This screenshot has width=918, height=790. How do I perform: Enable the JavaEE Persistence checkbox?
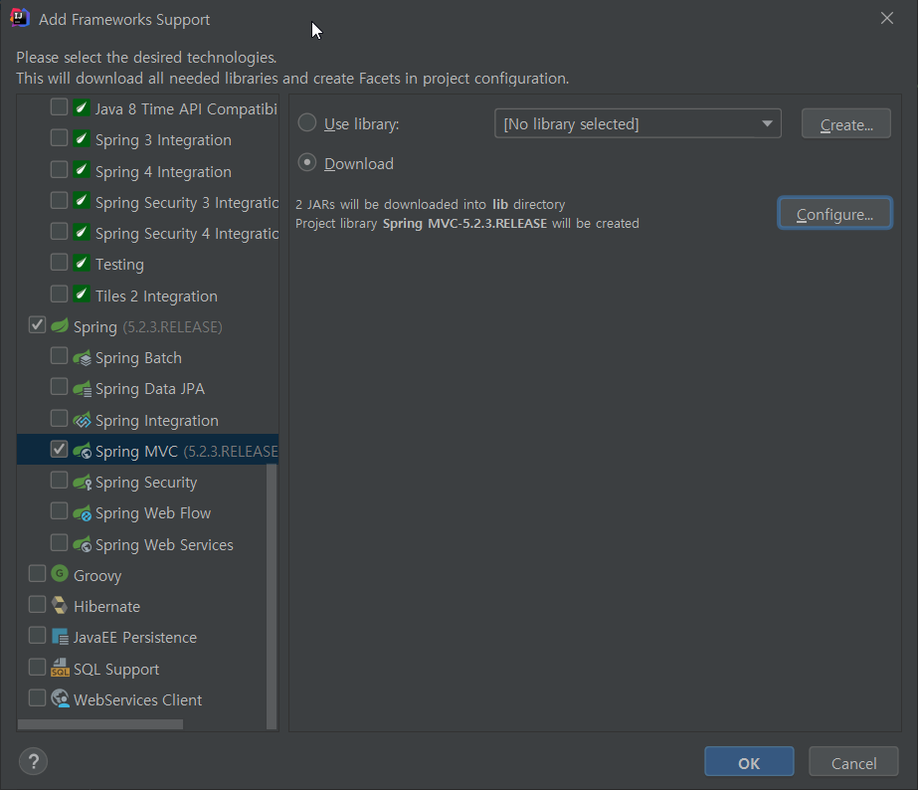click(x=38, y=636)
